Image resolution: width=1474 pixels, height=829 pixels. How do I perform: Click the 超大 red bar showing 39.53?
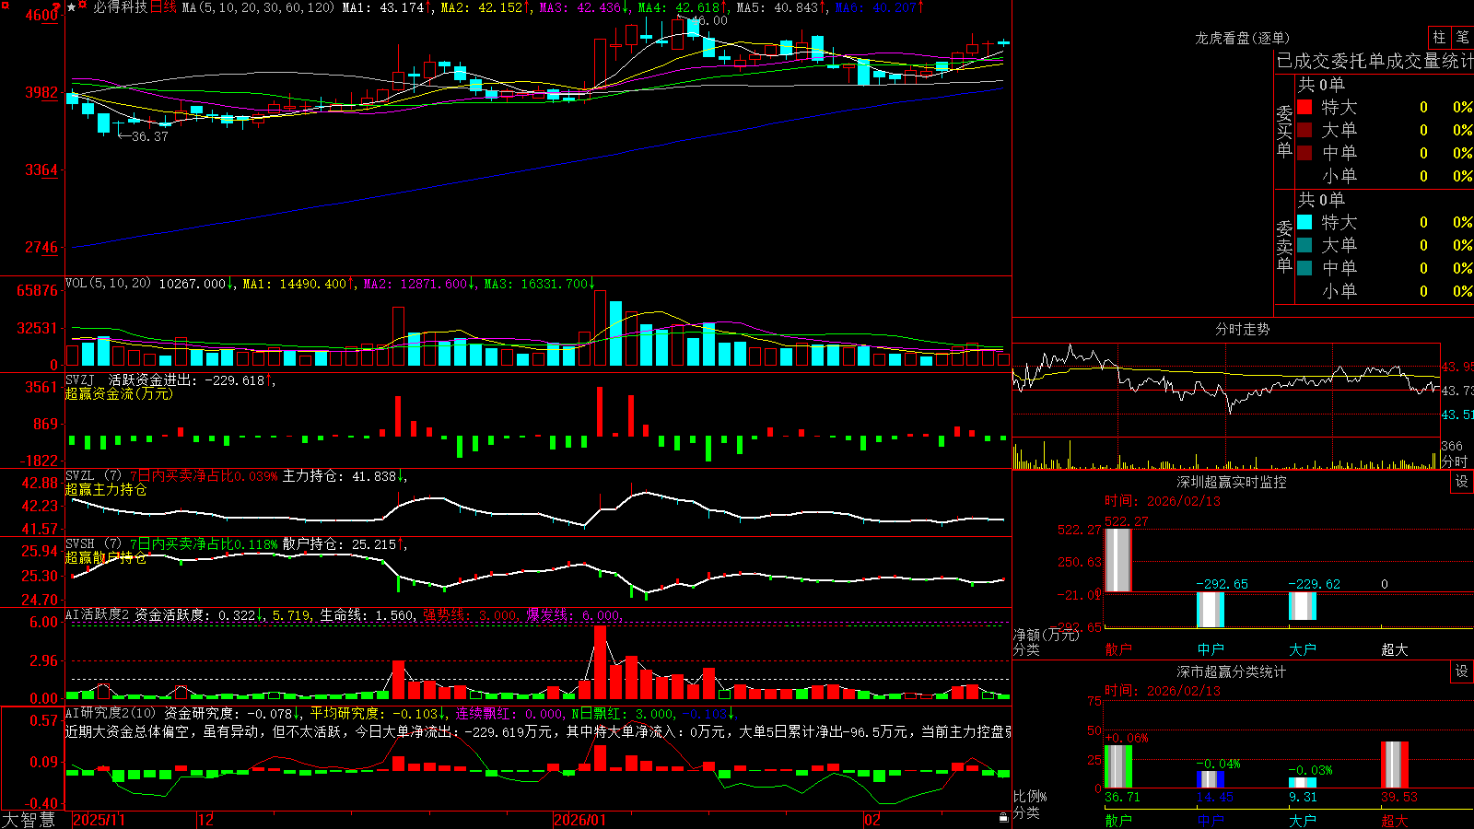(x=1395, y=765)
